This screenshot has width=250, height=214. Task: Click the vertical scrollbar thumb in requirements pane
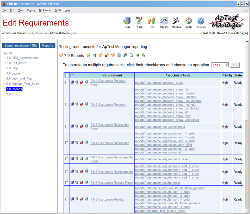tap(247, 82)
